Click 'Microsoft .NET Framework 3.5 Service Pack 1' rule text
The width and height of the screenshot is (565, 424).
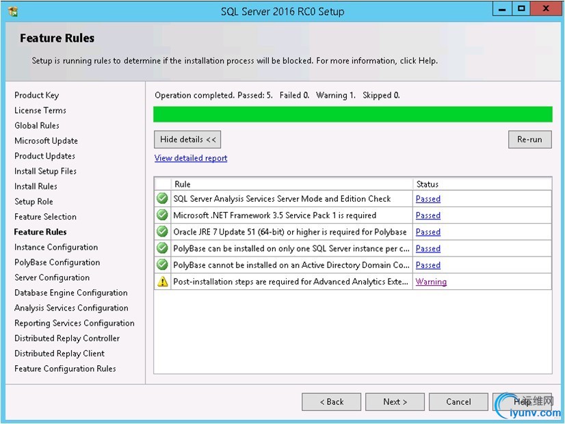(x=274, y=215)
